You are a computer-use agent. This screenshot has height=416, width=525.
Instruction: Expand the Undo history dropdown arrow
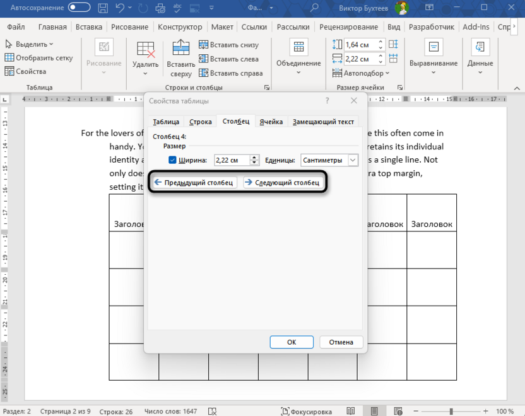coord(130,8)
